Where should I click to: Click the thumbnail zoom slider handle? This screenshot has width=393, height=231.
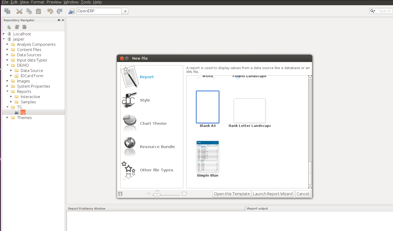coord(157,195)
